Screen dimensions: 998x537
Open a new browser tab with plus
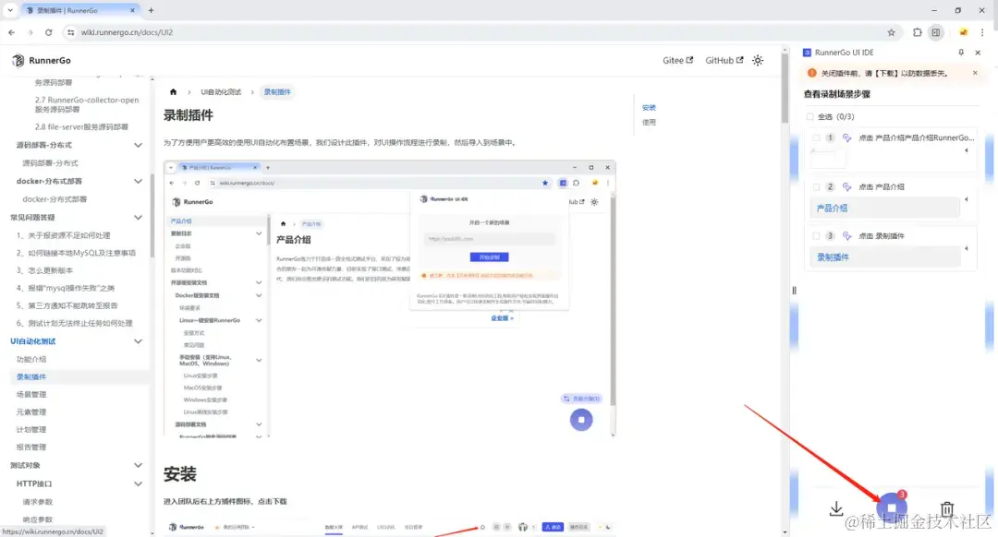coord(151,10)
